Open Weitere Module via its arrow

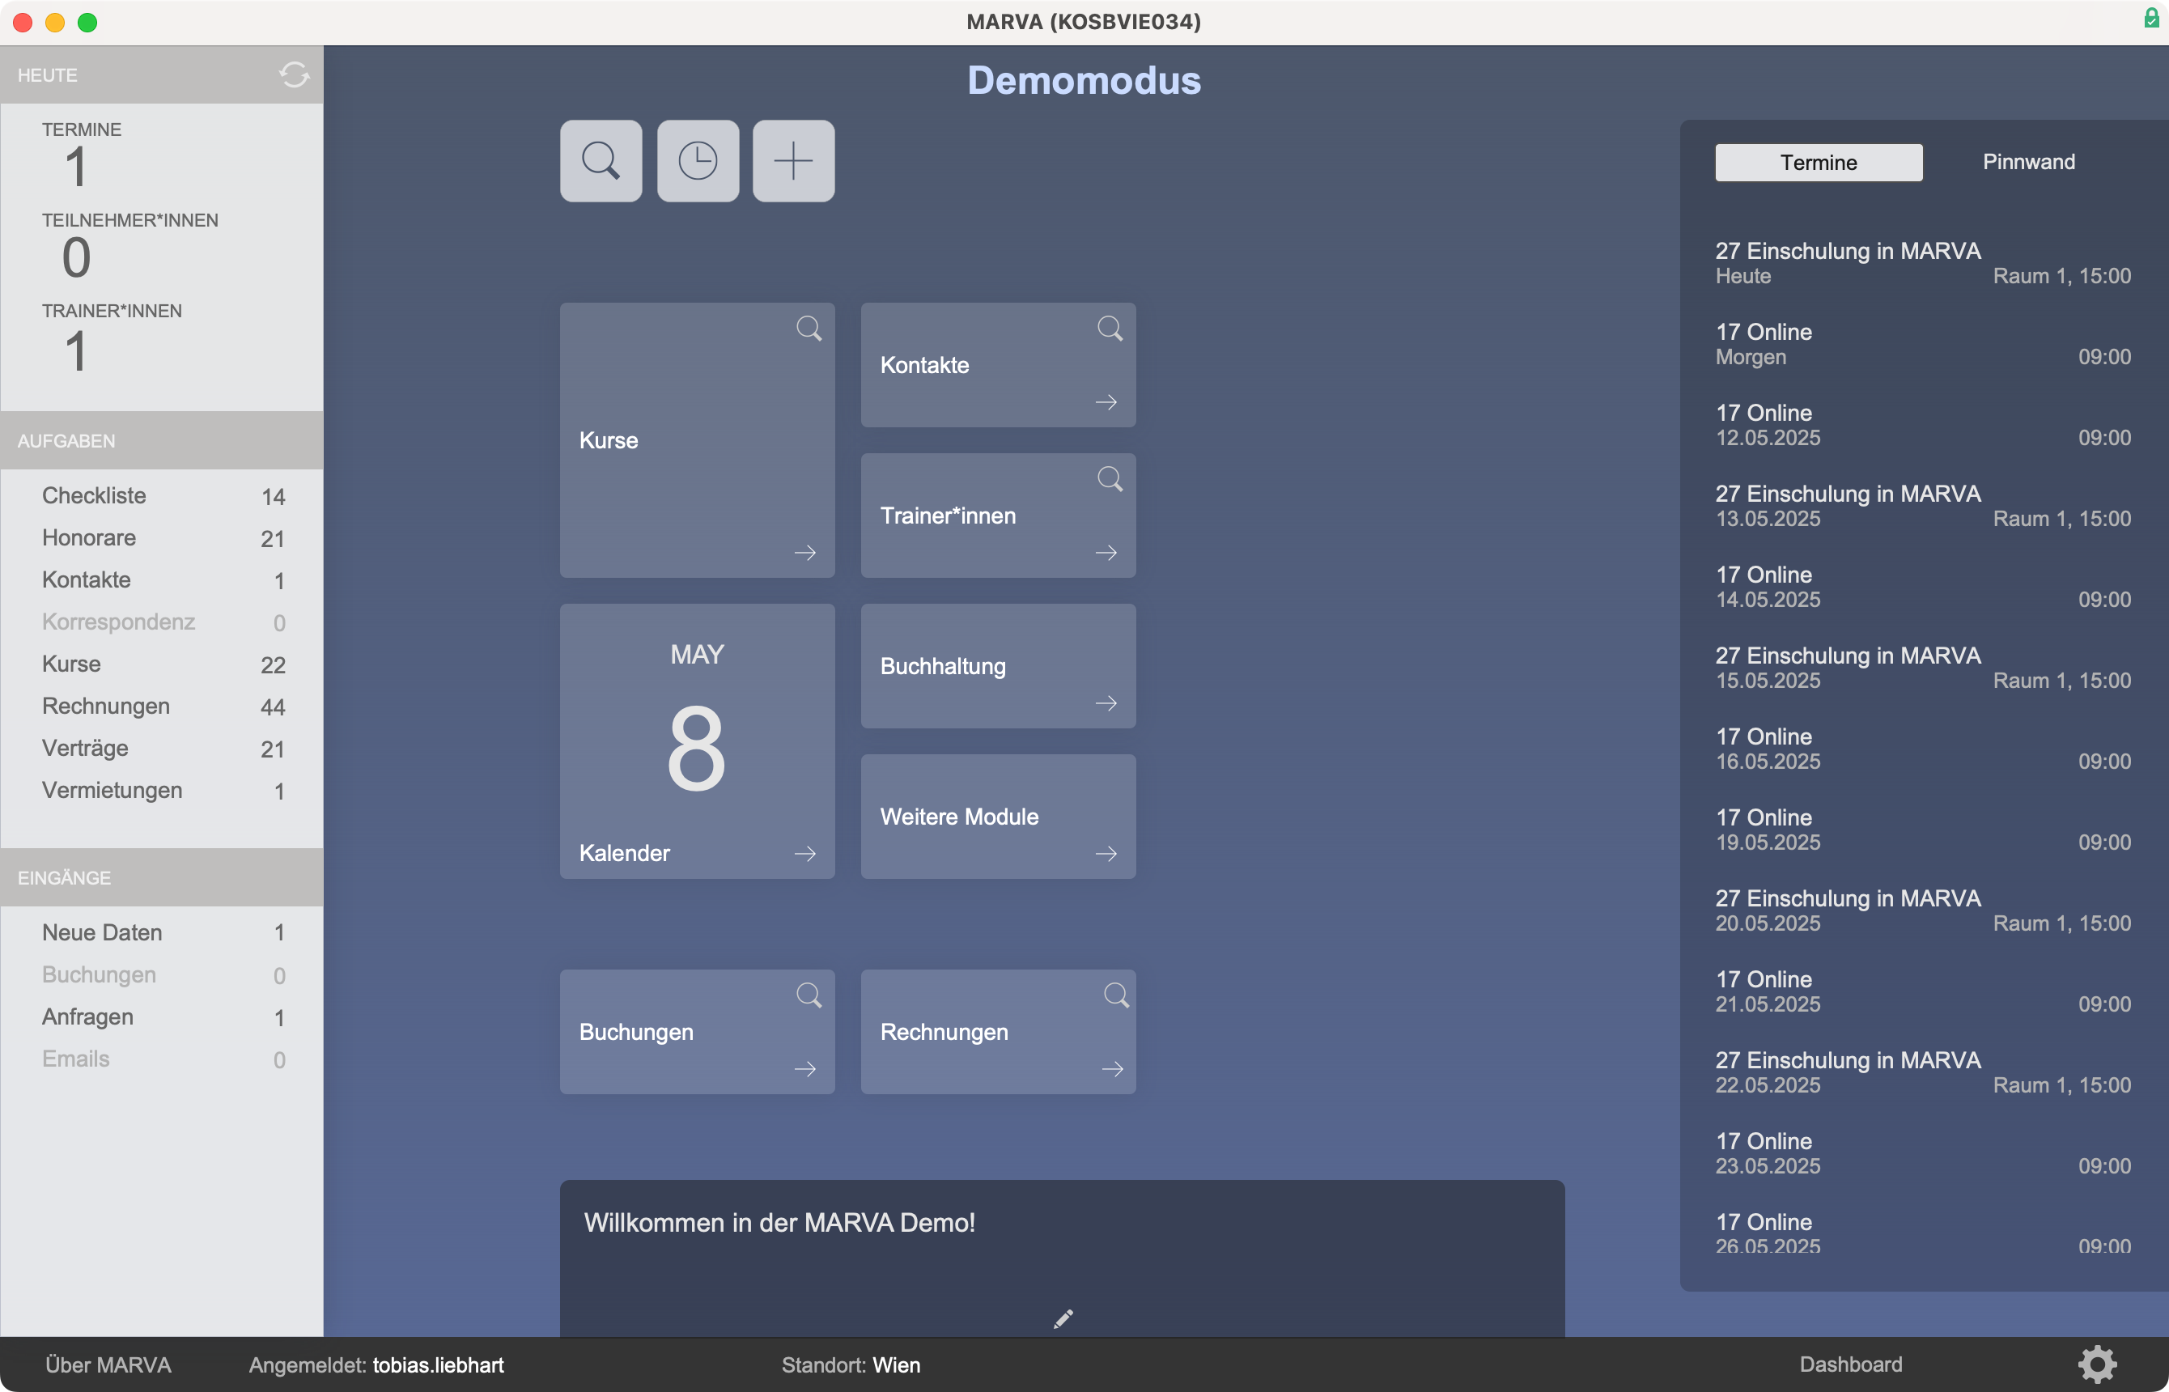[x=1106, y=853]
